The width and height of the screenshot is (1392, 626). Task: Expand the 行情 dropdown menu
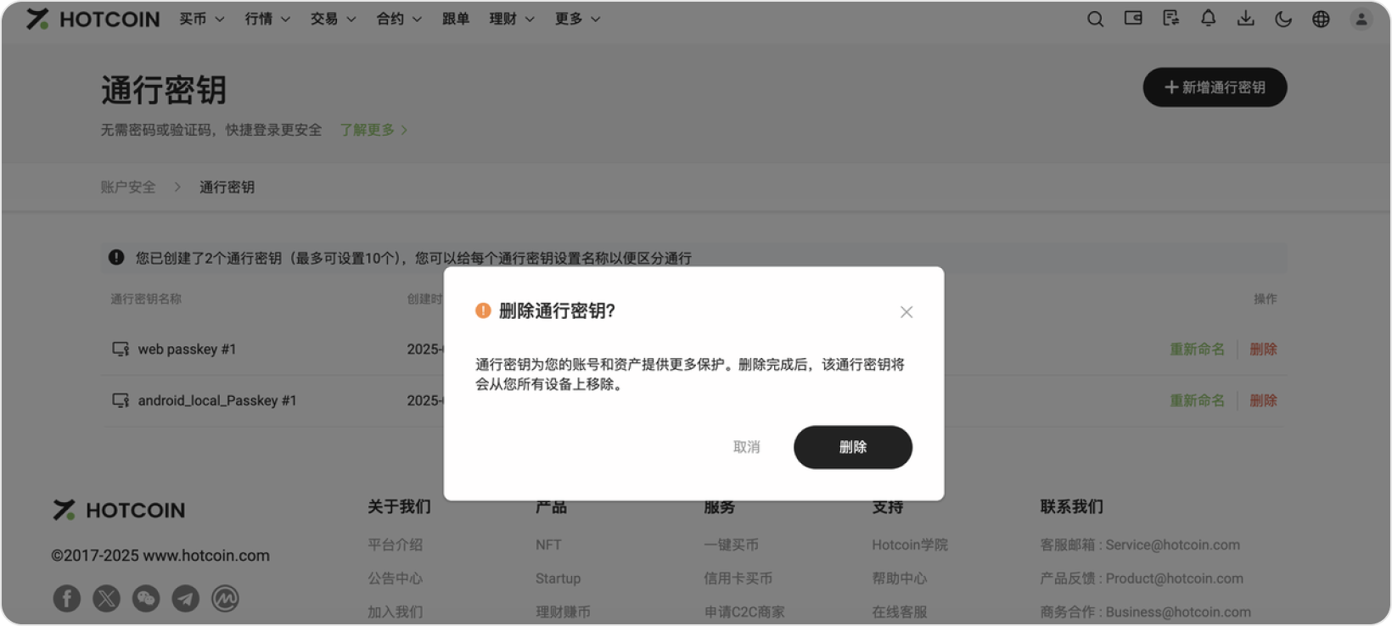[267, 19]
